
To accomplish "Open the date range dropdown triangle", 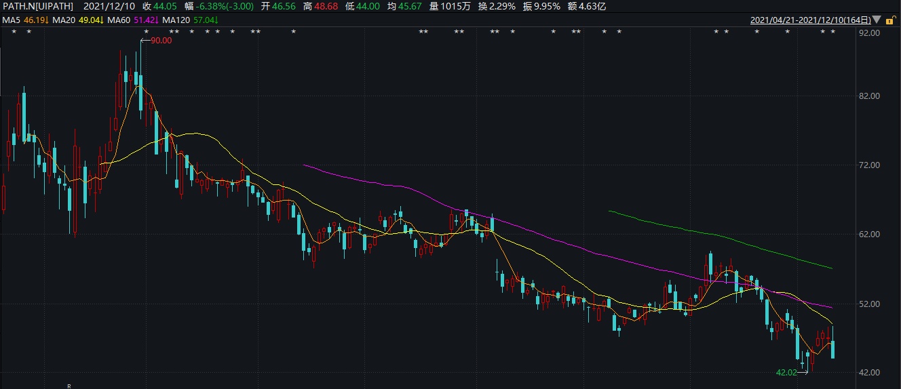I will (877, 20).
